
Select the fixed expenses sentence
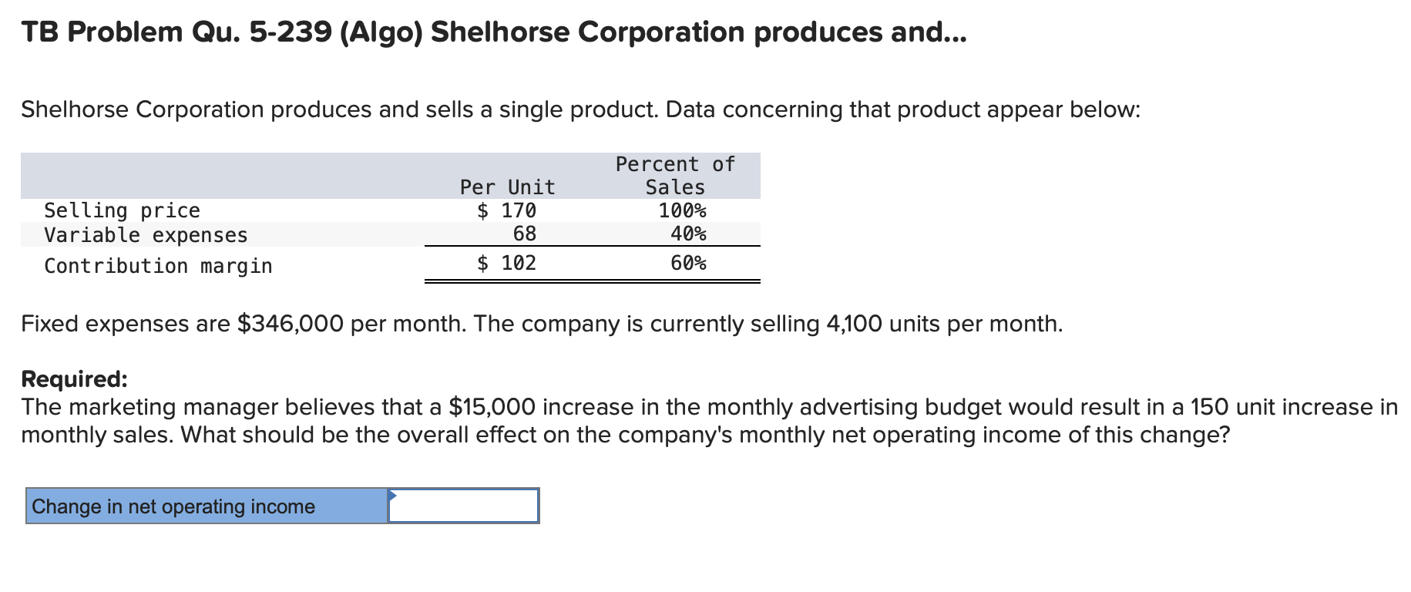tap(539, 324)
